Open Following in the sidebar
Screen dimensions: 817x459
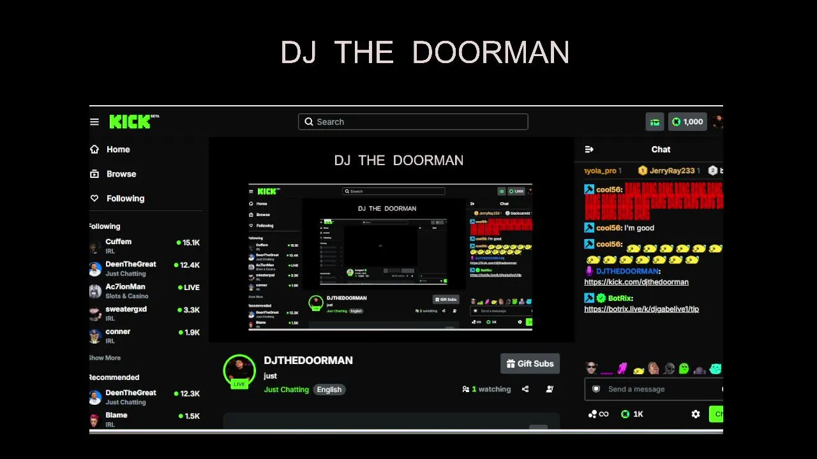[x=125, y=198]
